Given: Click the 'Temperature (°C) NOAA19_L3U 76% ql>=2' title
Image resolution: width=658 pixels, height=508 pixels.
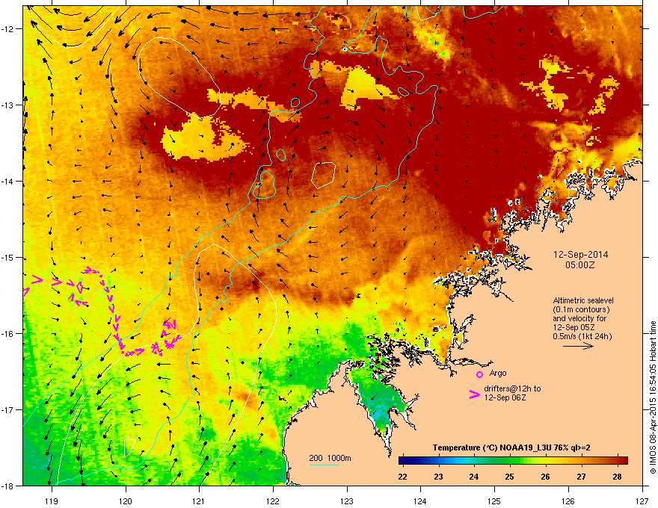Looking at the screenshot, I should point(511,447).
